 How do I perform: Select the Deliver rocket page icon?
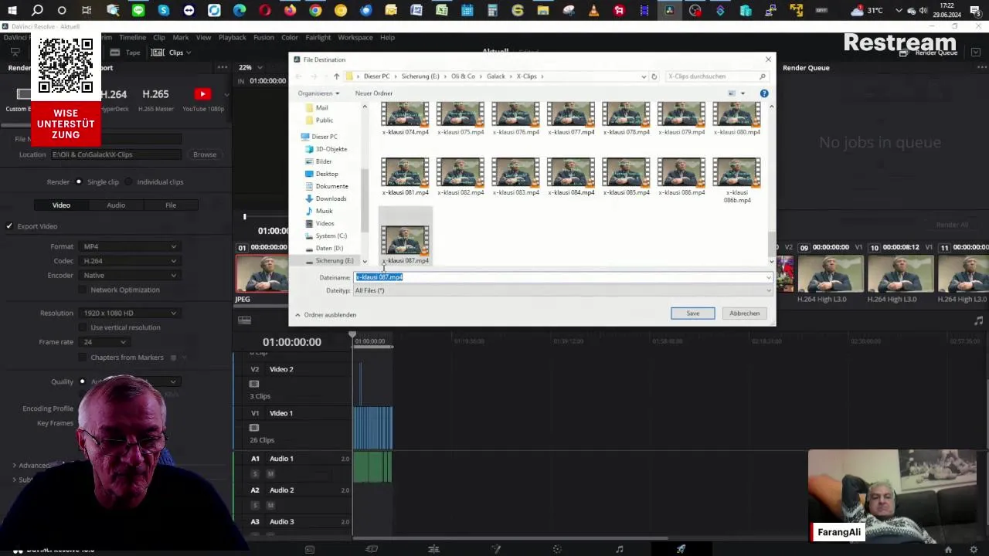[x=681, y=550]
